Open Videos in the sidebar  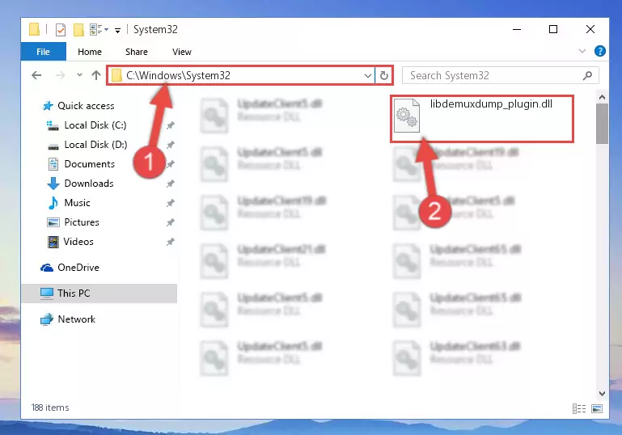click(78, 242)
